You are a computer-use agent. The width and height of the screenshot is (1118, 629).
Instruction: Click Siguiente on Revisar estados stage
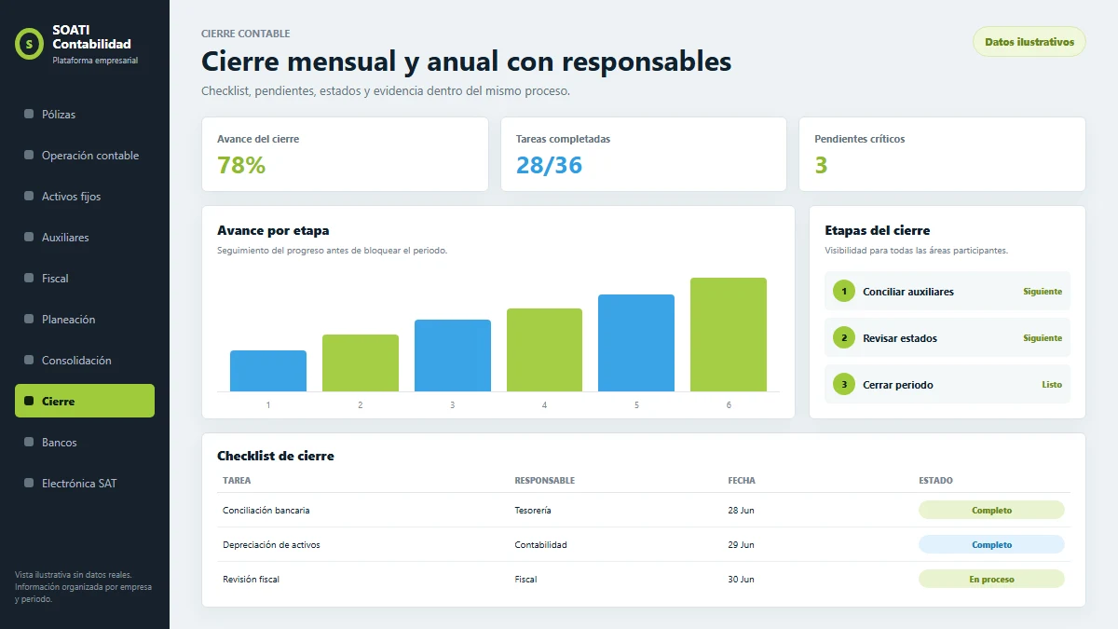(x=1043, y=338)
